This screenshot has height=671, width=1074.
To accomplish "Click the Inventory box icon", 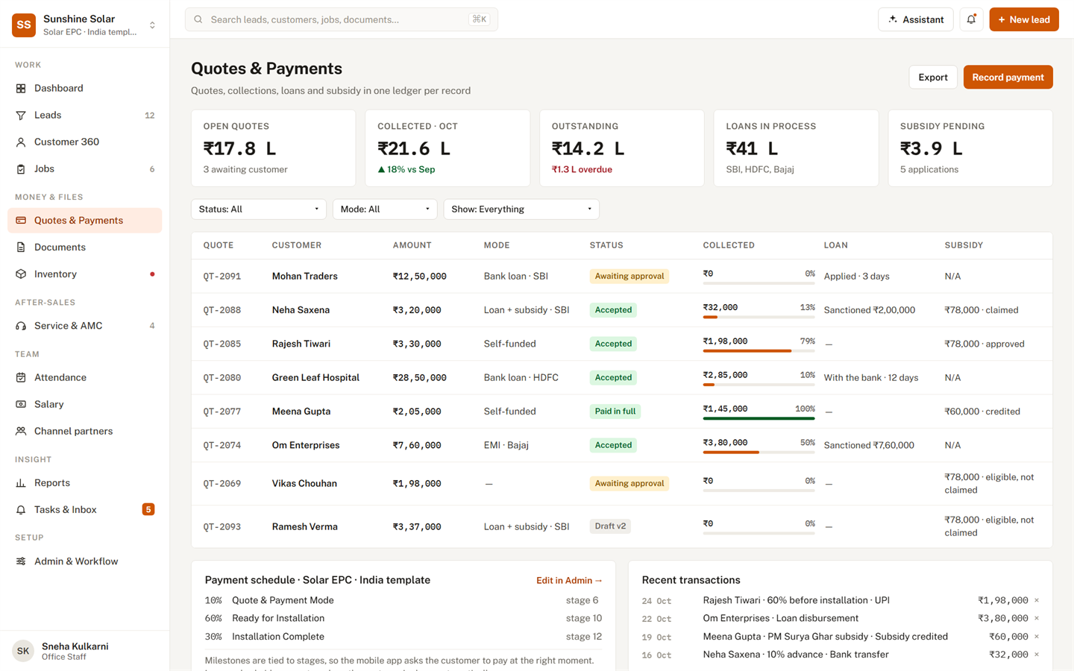I will coord(21,274).
